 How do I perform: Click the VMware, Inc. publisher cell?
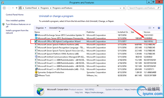[x=92, y=75]
